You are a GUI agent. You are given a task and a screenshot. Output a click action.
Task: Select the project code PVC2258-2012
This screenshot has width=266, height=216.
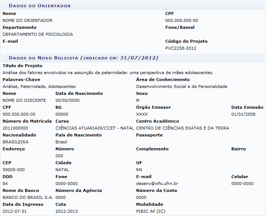click(x=181, y=48)
